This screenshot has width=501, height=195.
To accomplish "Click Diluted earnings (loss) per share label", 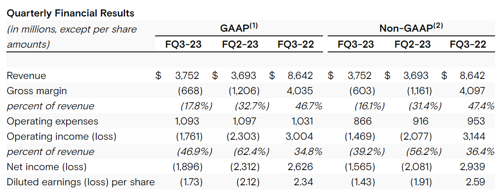I will point(81,182).
